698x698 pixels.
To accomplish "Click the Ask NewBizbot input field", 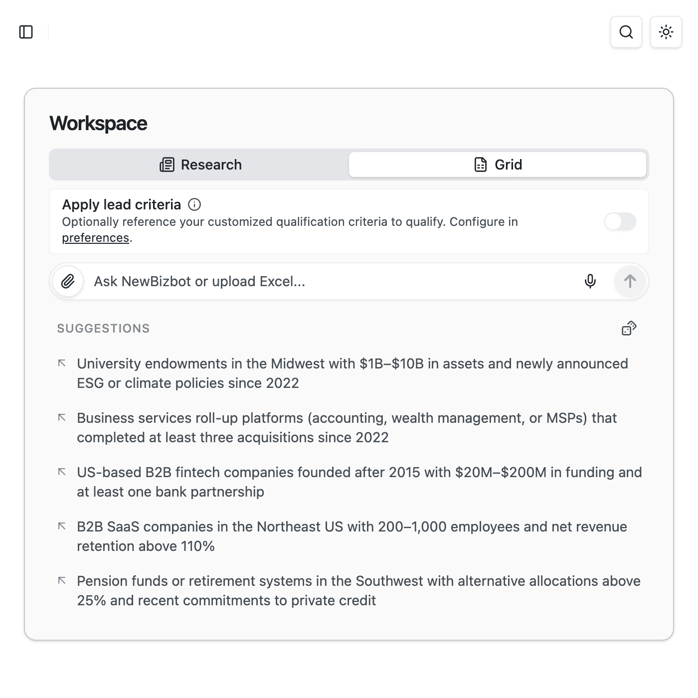I will [299, 281].
